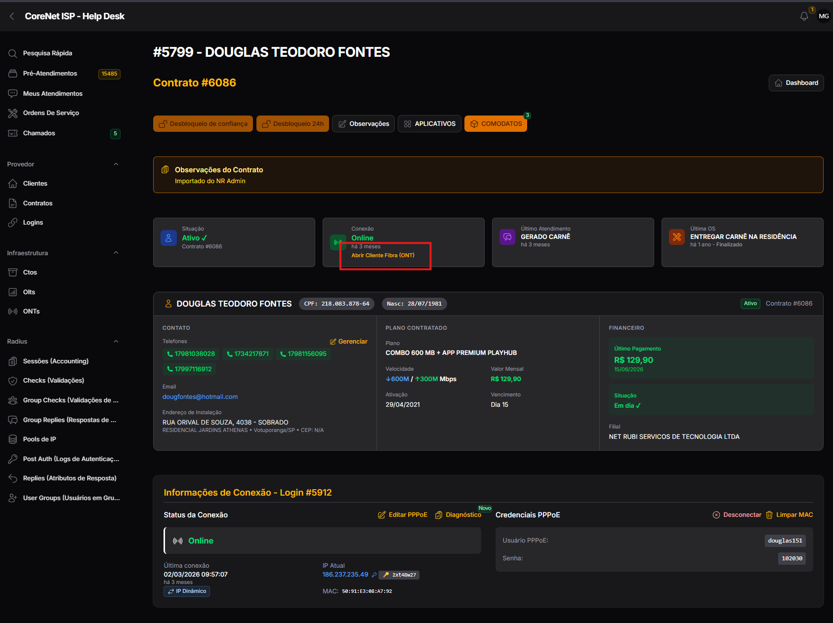Click the 2xt48w27 key badge
Image resolution: width=833 pixels, height=623 pixels.
click(399, 575)
